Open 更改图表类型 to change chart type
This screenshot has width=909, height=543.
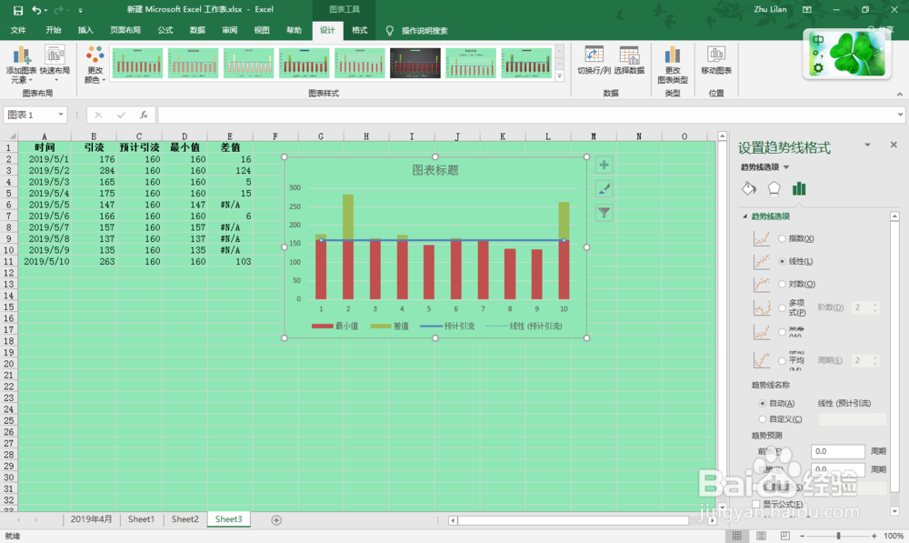[x=673, y=64]
